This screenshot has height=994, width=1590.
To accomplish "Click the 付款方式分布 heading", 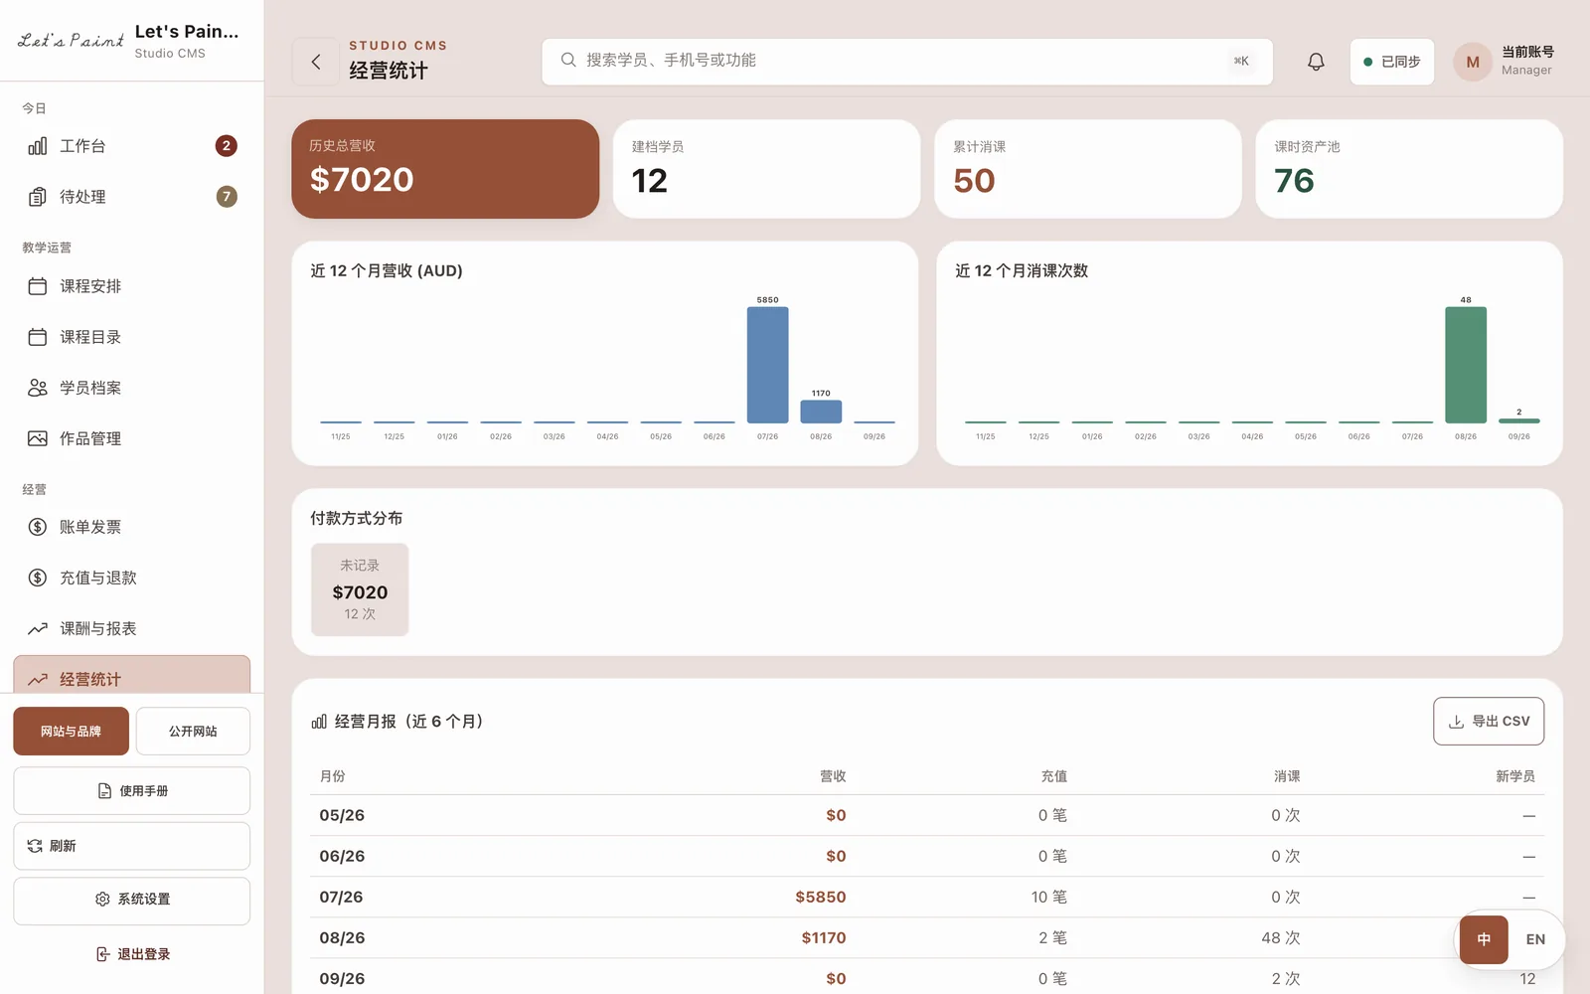I will 356,518.
